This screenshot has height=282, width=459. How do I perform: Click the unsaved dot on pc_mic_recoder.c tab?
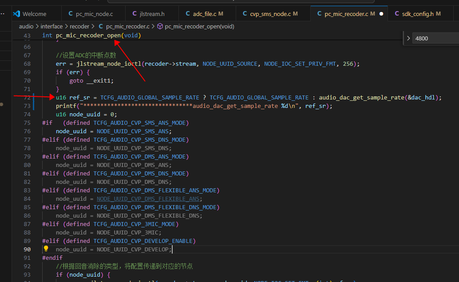tap(381, 14)
